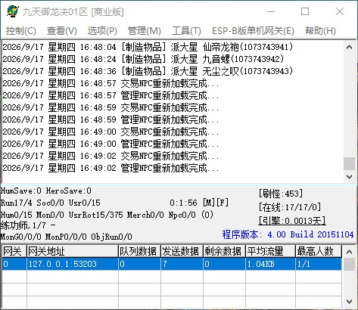Click the [M][F] indicator
This screenshot has height=310, width=358.
tap(216, 203)
